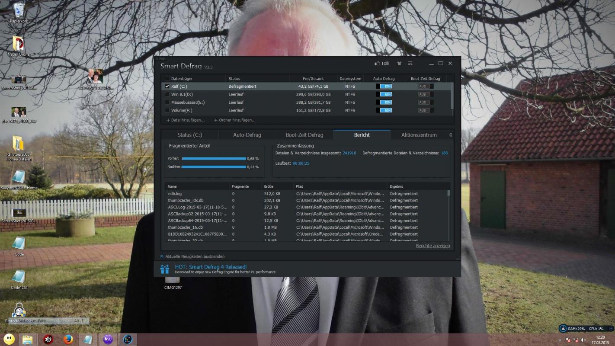
Task: Click the action center flag tray icon
Action: point(568,340)
